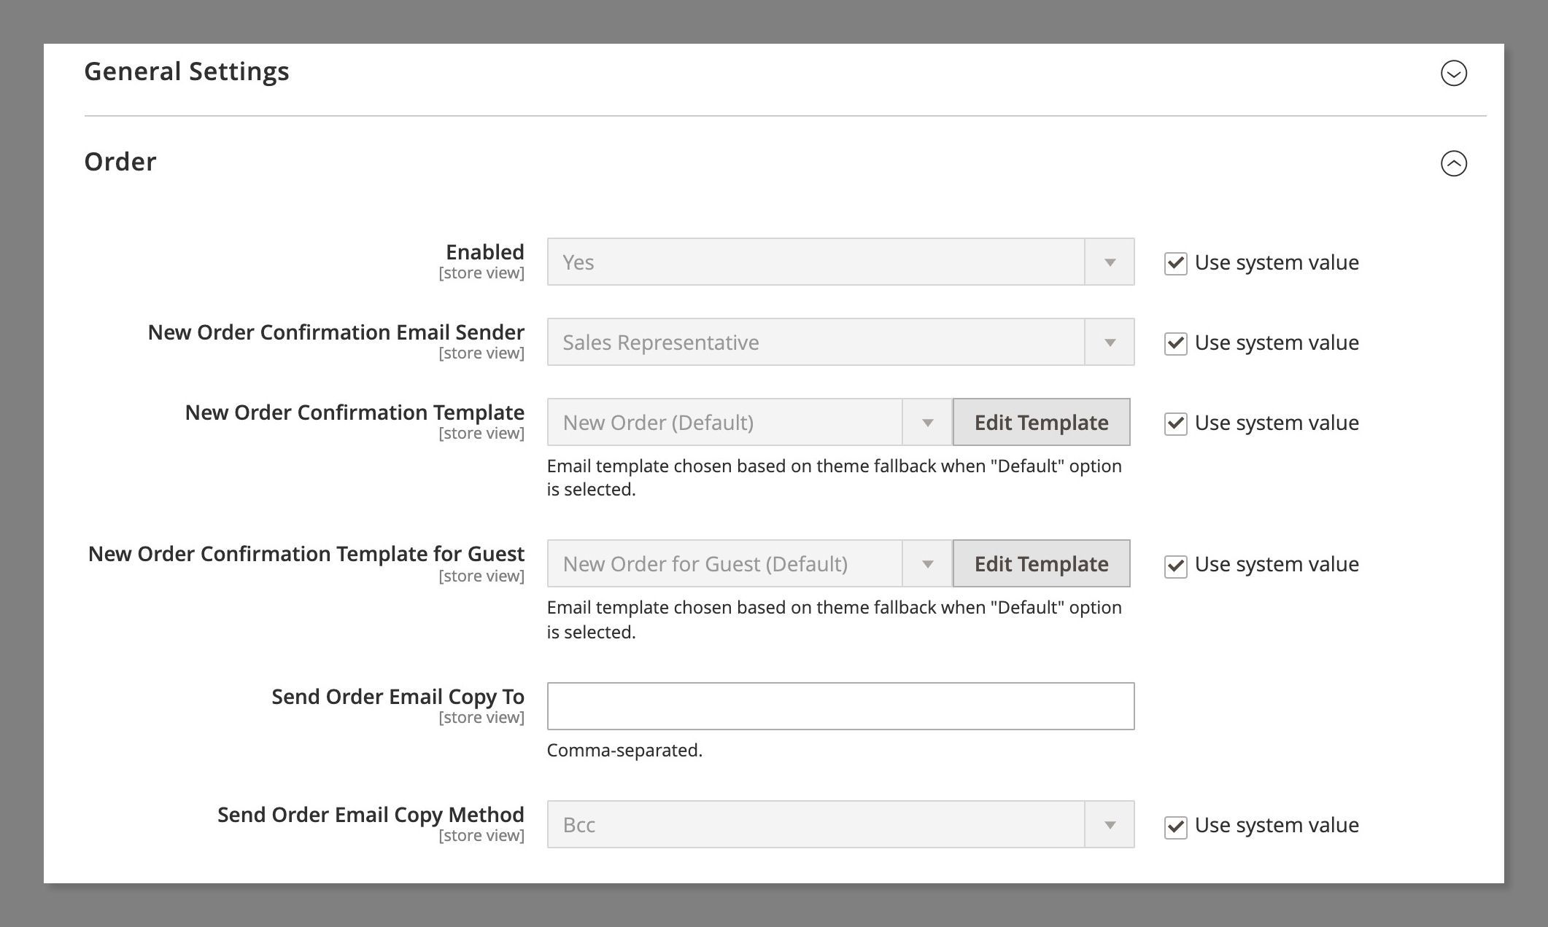Disable Use system value for Copy Method
This screenshot has height=927, width=1548.
1175,826
